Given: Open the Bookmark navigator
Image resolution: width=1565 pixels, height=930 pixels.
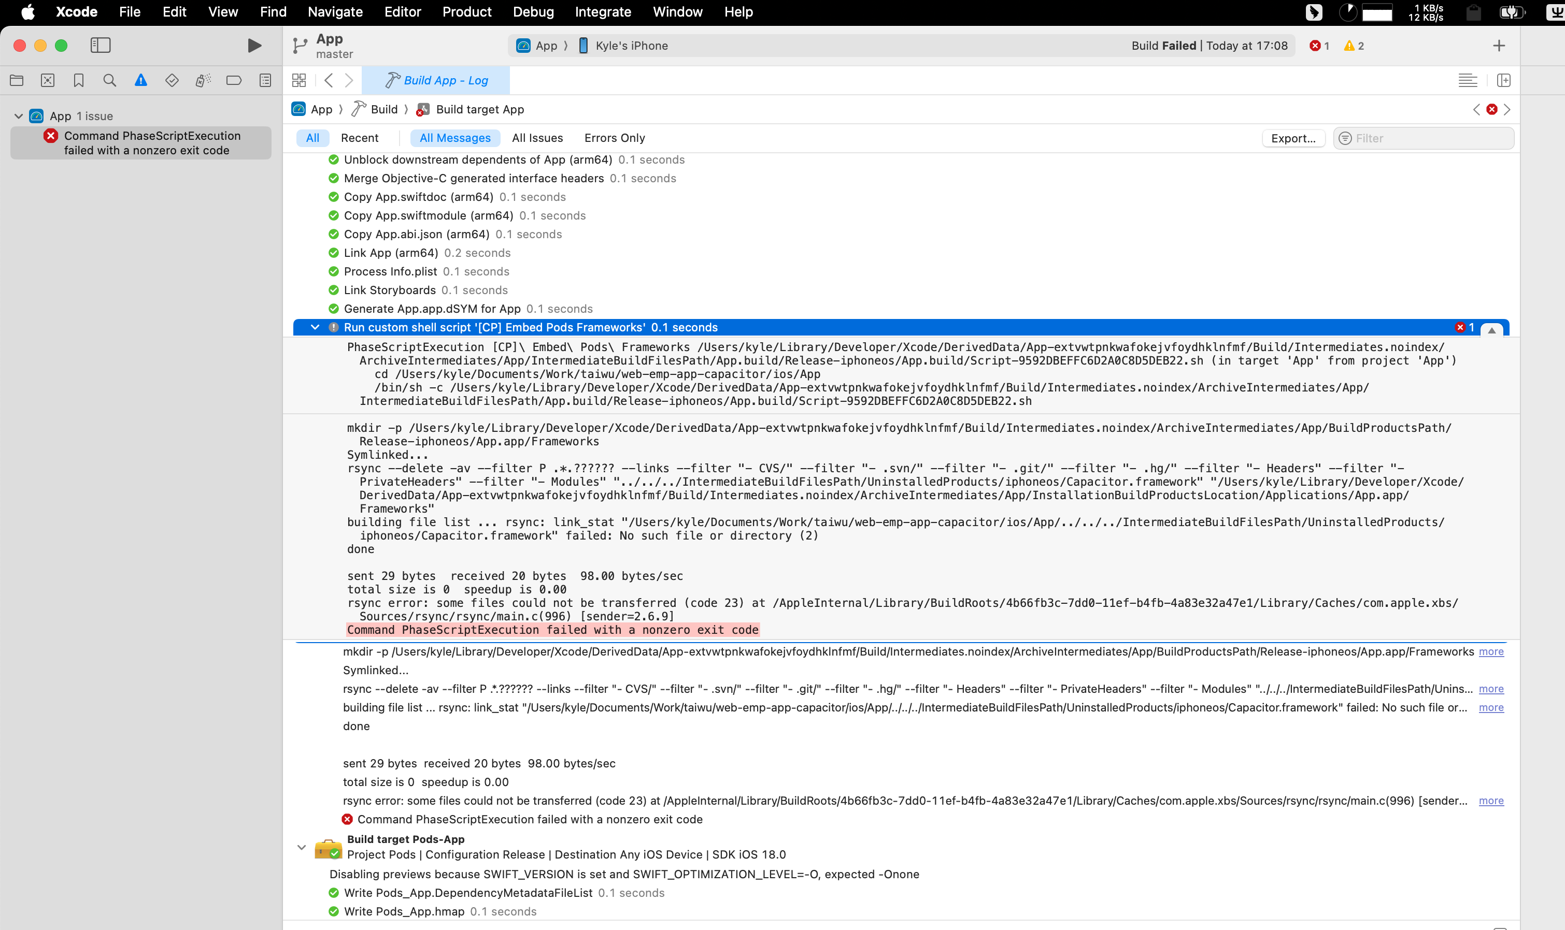Looking at the screenshot, I should 78,80.
